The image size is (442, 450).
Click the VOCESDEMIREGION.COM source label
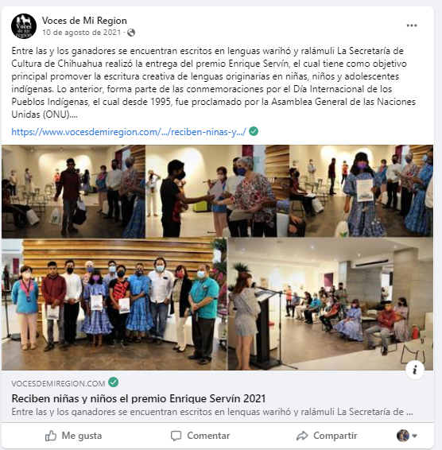pyautogui.click(x=58, y=383)
